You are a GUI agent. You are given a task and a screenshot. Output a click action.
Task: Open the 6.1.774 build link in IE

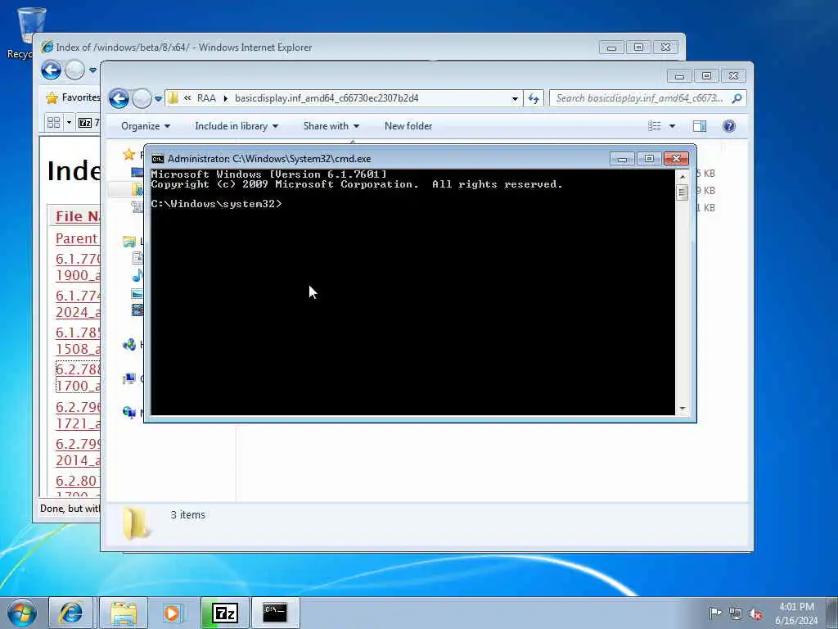click(x=78, y=304)
